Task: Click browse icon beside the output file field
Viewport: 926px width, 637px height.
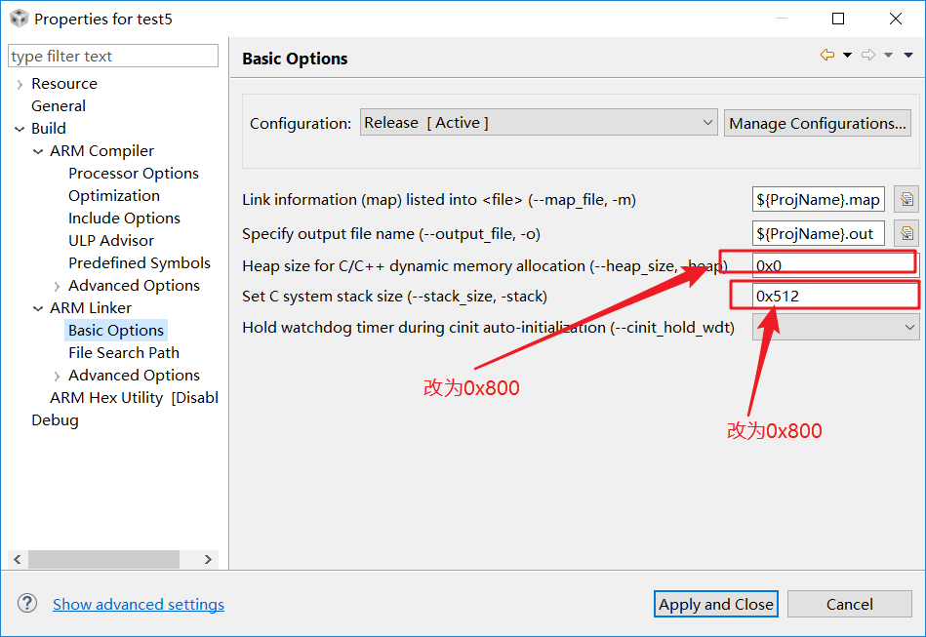Action: coord(906,233)
